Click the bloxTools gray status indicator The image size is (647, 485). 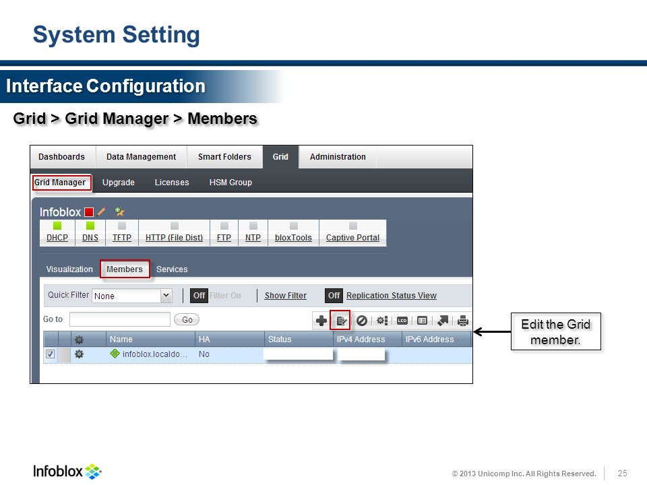(294, 226)
